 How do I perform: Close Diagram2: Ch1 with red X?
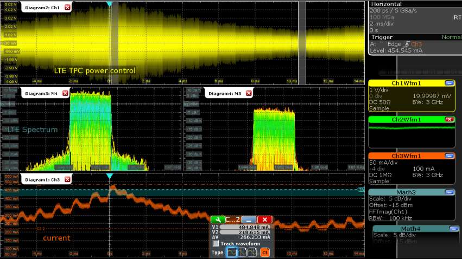67,7
